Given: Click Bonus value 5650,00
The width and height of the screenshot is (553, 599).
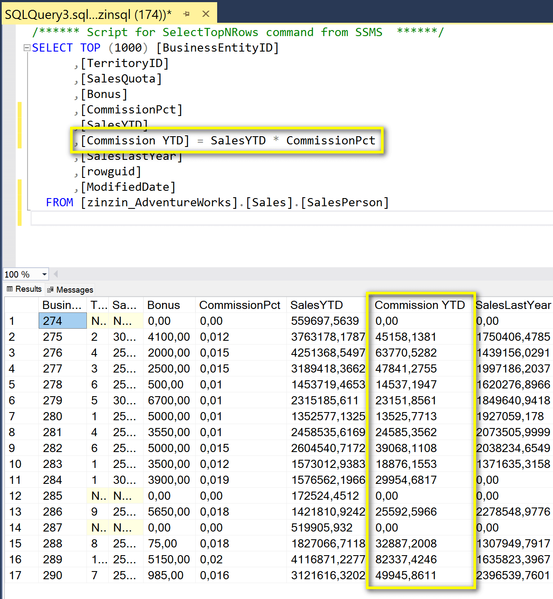Looking at the screenshot, I should coord(169,512).
